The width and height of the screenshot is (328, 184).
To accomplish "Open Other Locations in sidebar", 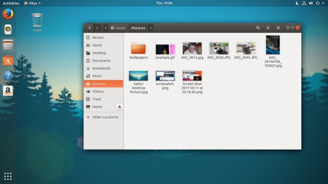I will point(105,117).
